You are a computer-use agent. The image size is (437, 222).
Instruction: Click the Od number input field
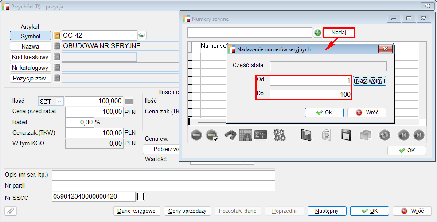pyautogui.click(x=311, y=81)
